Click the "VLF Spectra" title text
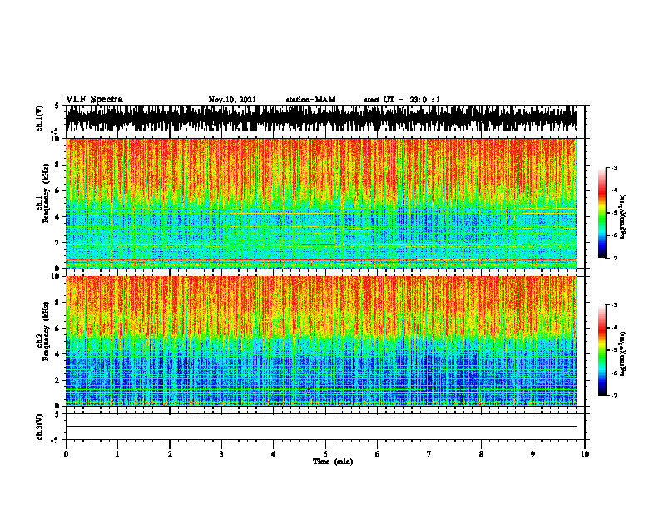 pyautogui.click(x=94, y=100)
